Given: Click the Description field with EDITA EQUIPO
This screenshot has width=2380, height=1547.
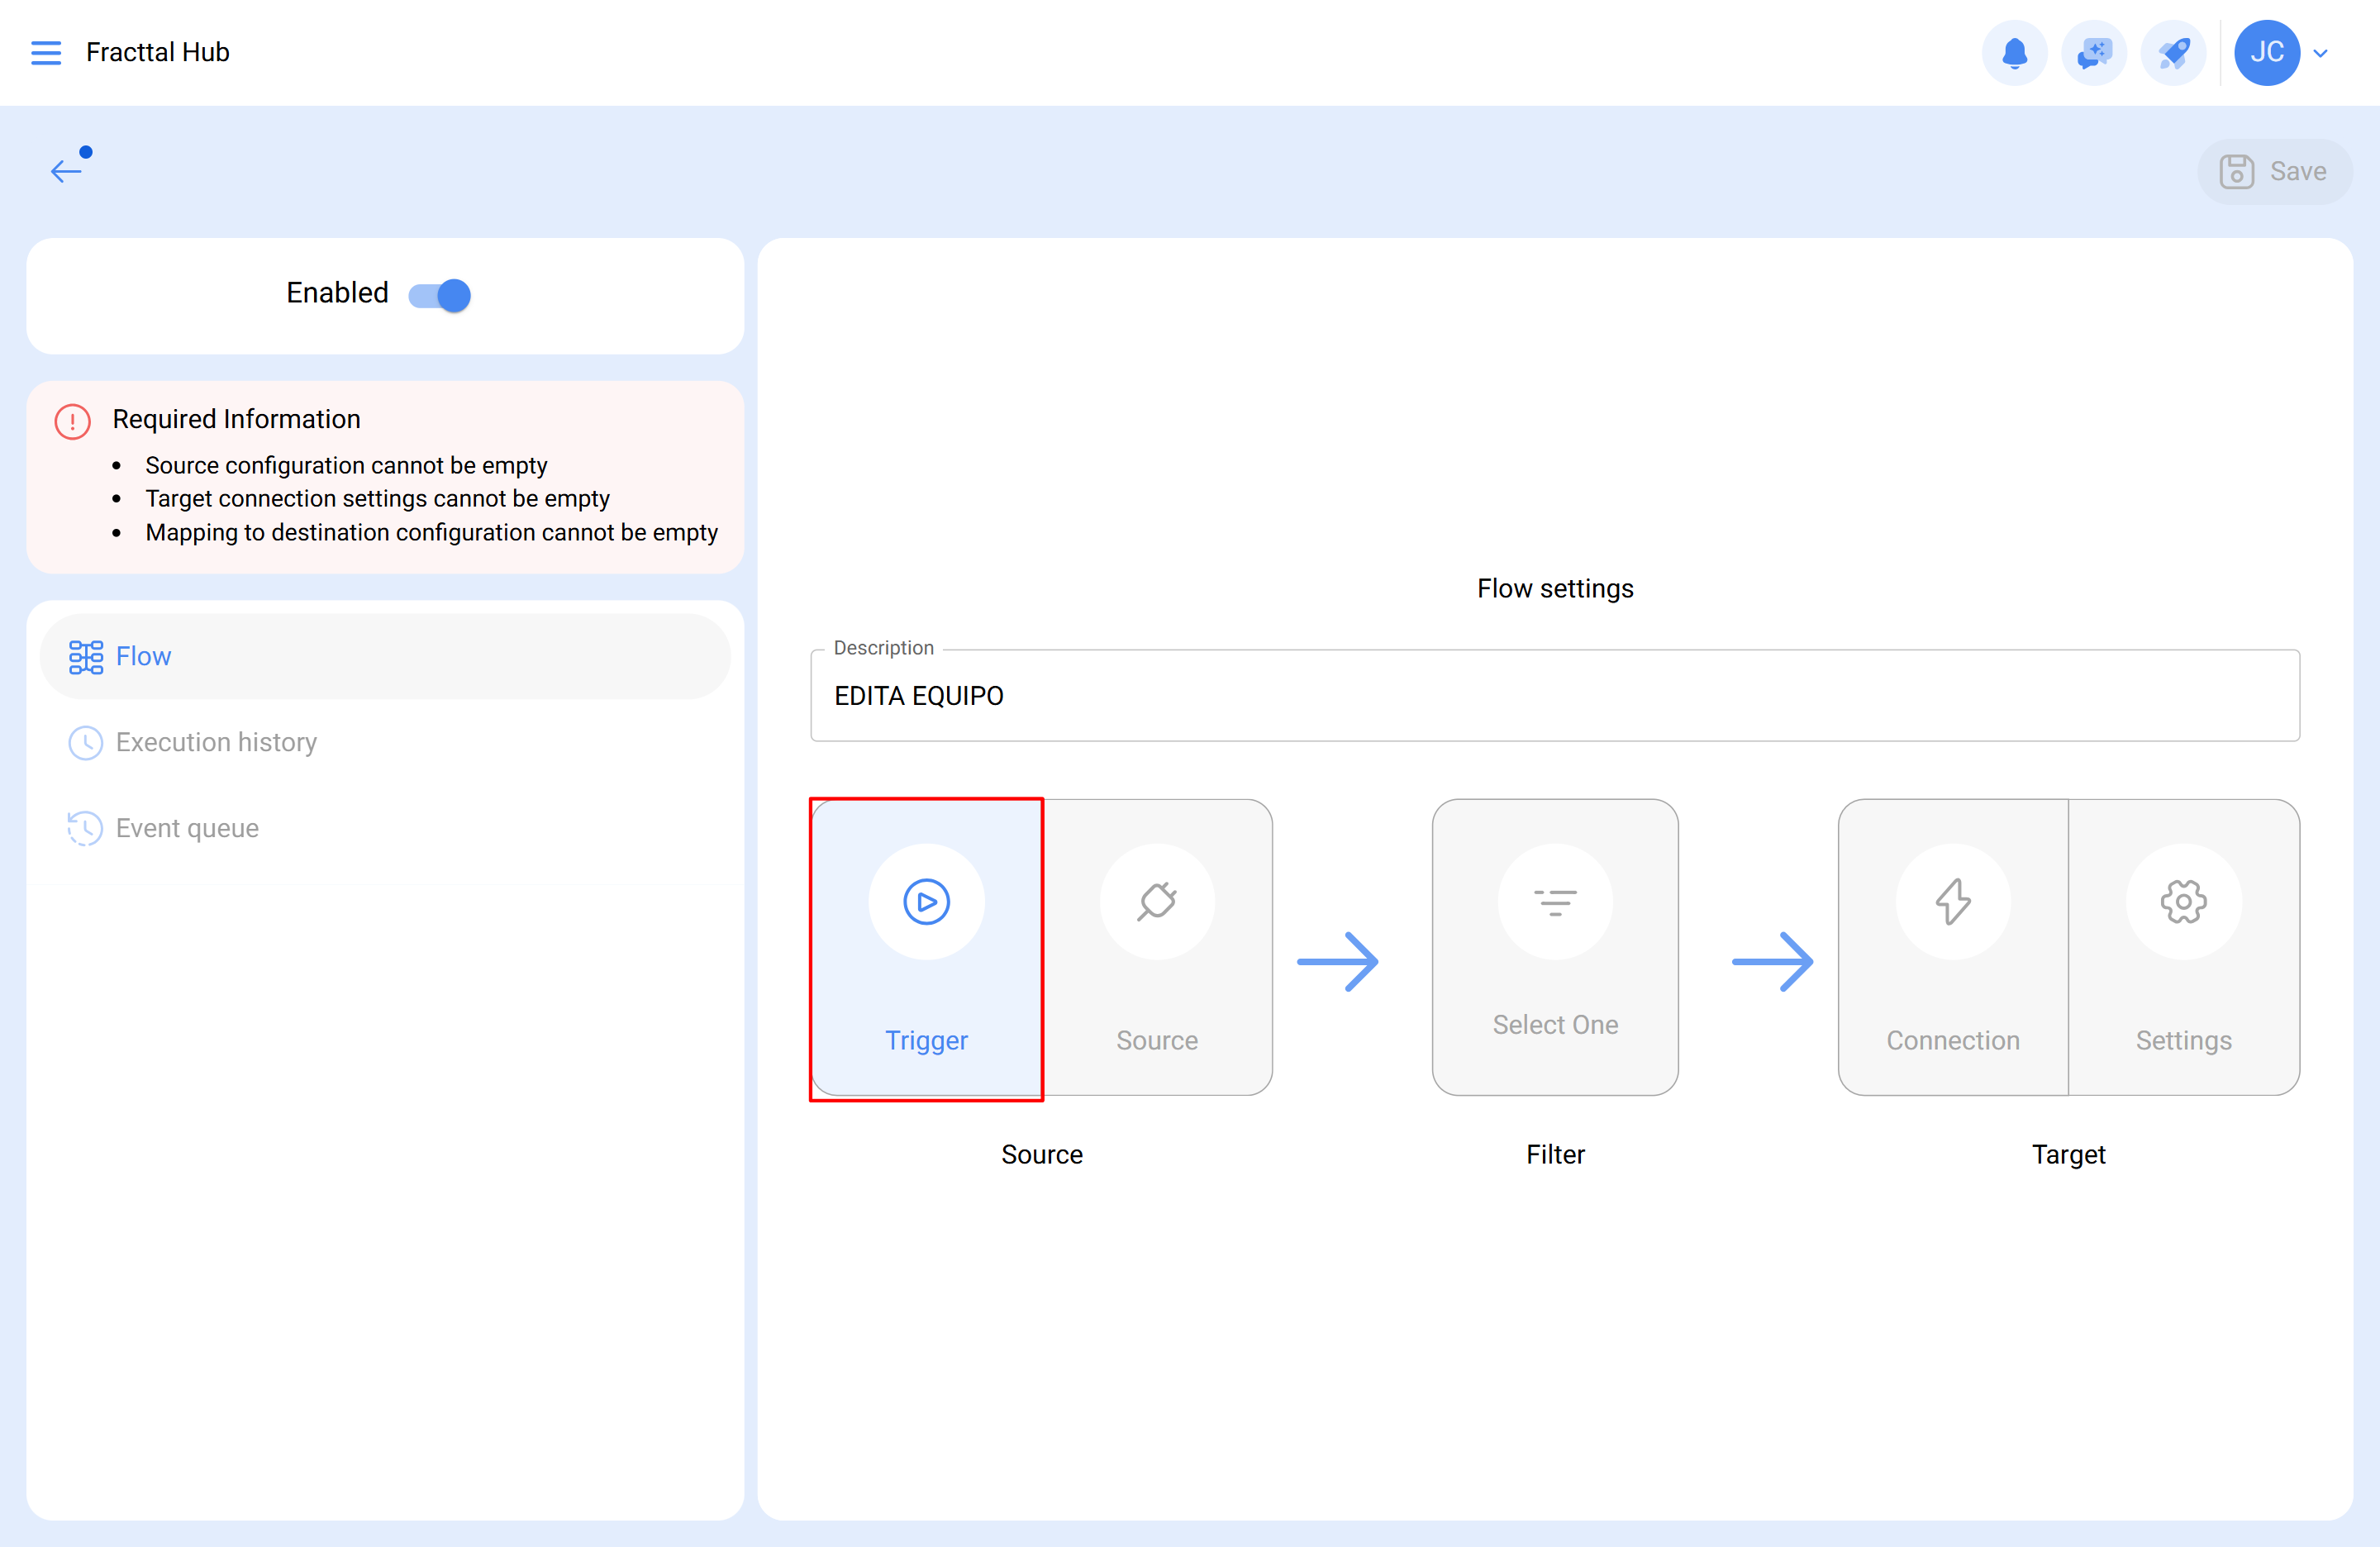Looking at the screenshot, I should (1554, 696).
